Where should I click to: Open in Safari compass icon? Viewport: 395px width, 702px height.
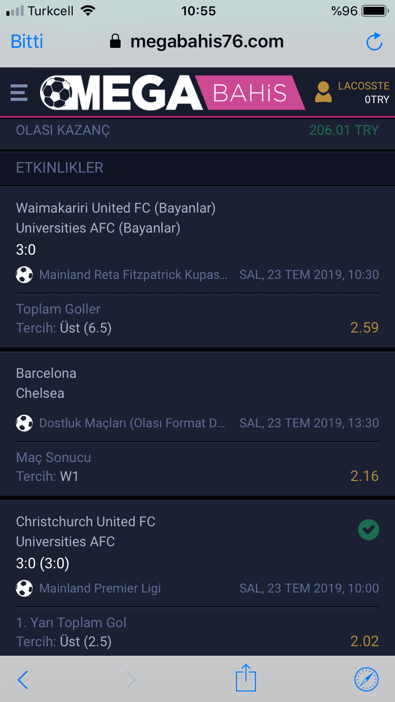coord(366,679)
